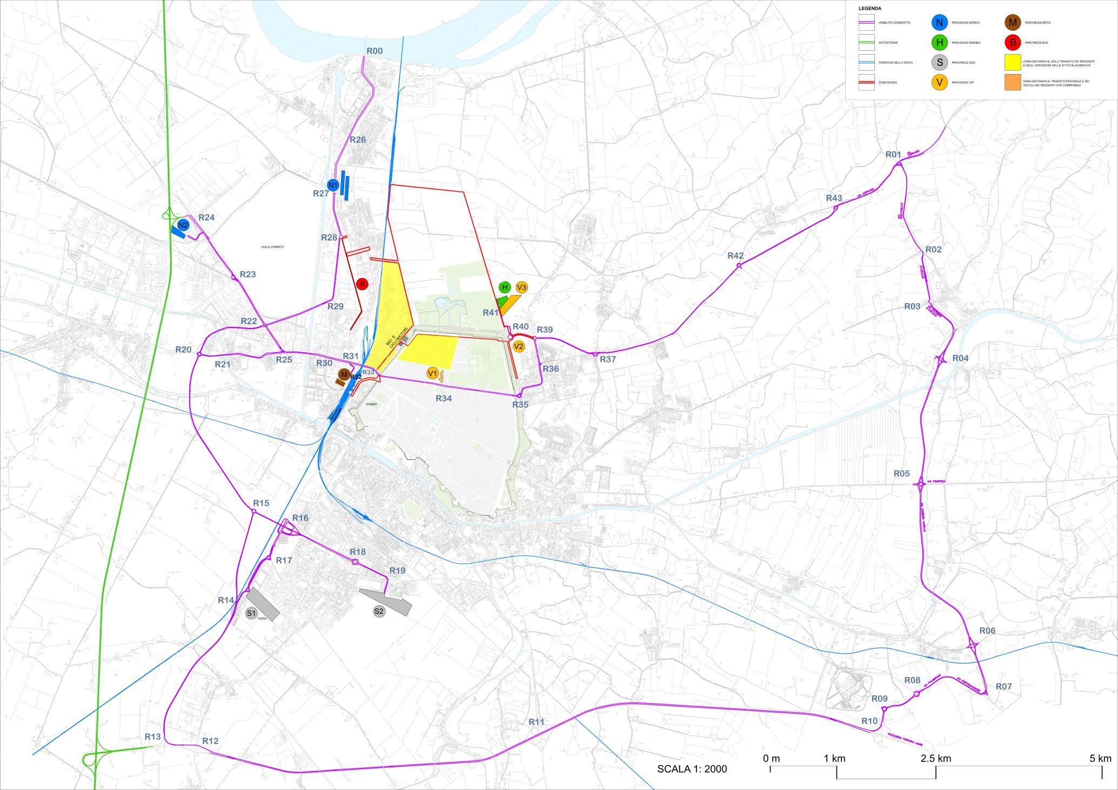Click the R34 route label
Viewport: 1118px width, 790px height.
[x=444, y=398]
